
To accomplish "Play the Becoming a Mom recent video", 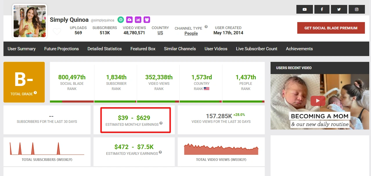I will [318, 101].
